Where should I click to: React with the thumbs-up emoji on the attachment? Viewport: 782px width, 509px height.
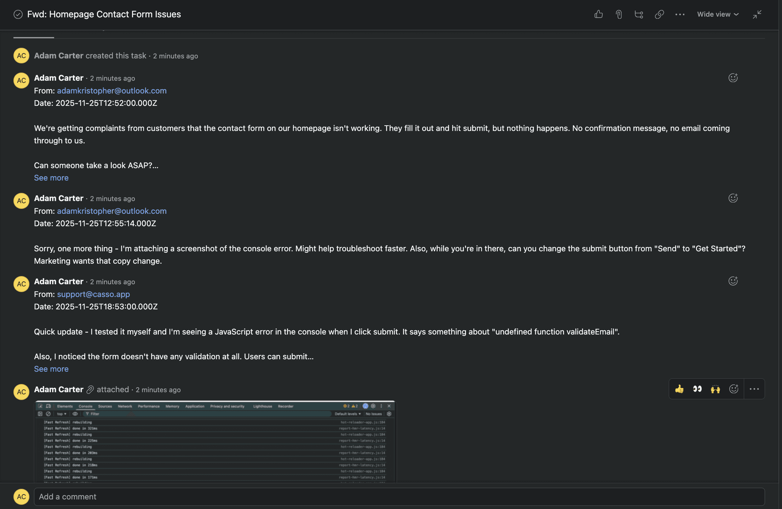click(x=679, y=389)
